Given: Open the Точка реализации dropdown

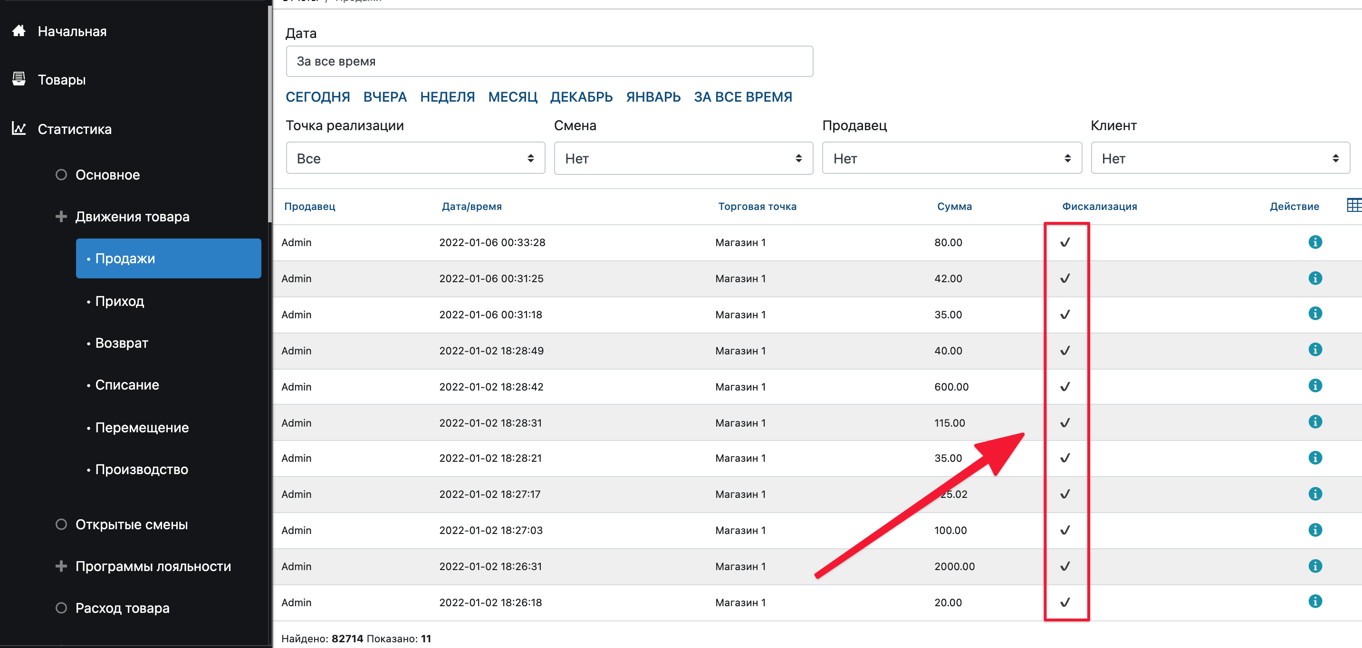Looking at the screenshot, I should coord(415,158).
